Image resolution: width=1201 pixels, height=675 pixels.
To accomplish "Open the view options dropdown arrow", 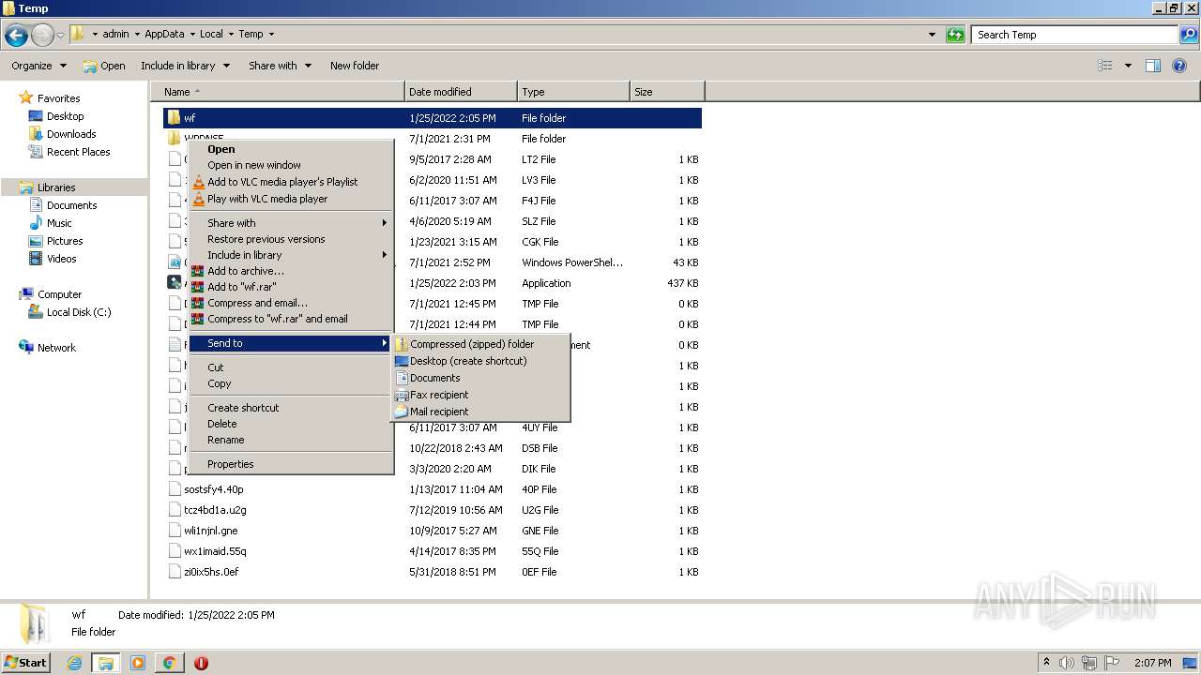I will 1128,66.
